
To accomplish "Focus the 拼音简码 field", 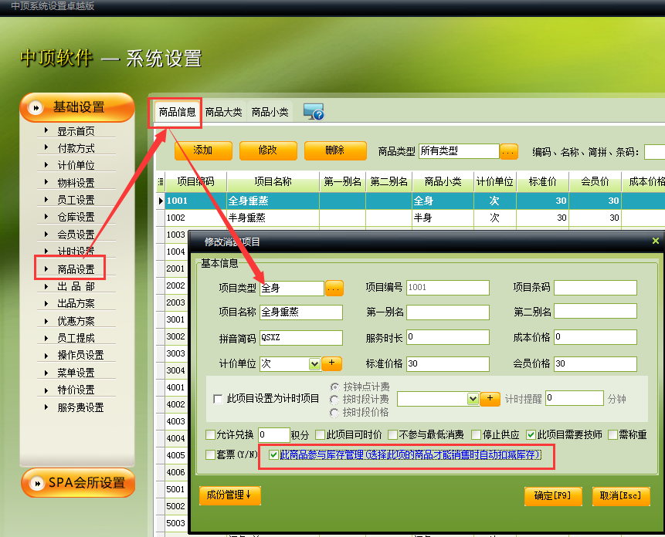I will click(x=300, y=337).
